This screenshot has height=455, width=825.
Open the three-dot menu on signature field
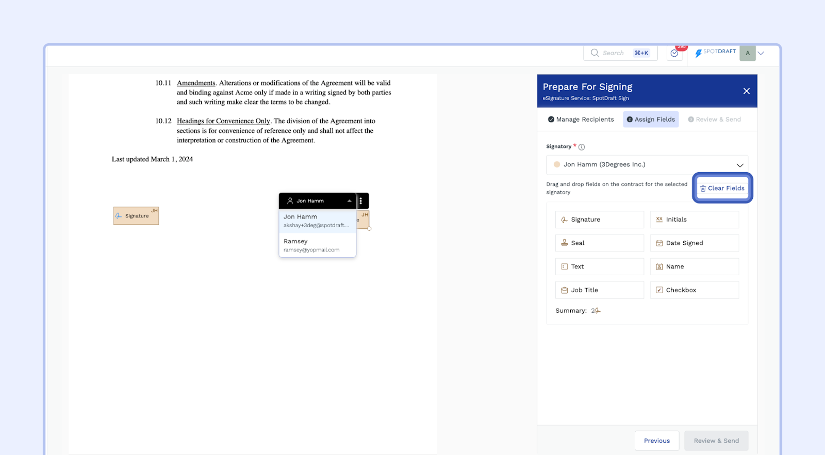(x=361, y=201)
